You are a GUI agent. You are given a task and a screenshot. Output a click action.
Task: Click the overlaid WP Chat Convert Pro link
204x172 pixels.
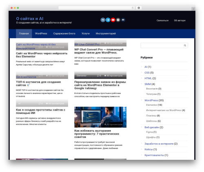pyautogui.click(x=87, y=44)
